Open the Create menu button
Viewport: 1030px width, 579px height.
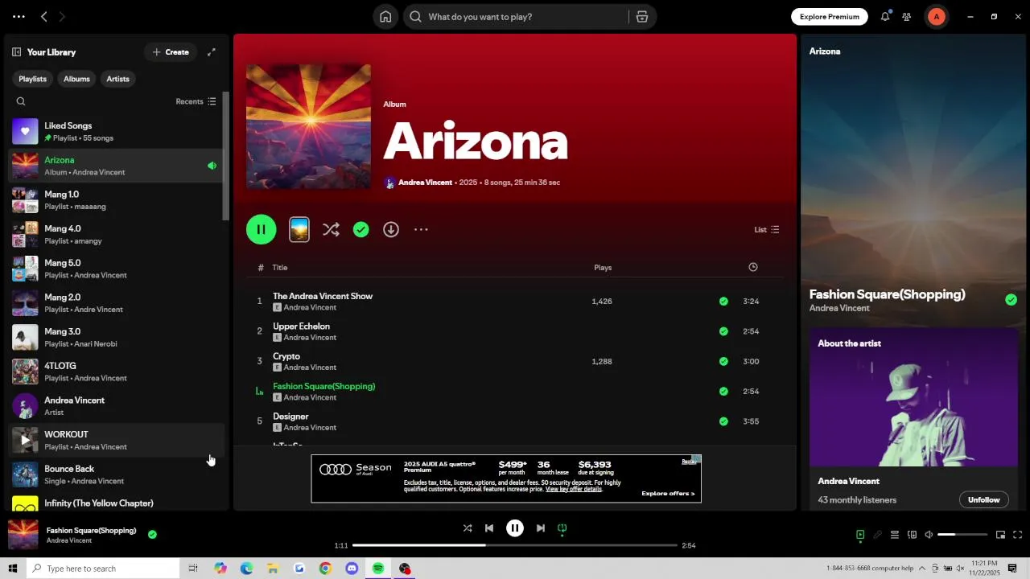pyautogui.click(x=171, y=52)
